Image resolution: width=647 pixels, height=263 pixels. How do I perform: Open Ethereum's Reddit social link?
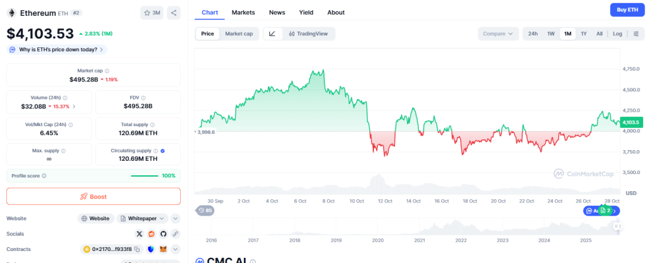pos(152,233)
